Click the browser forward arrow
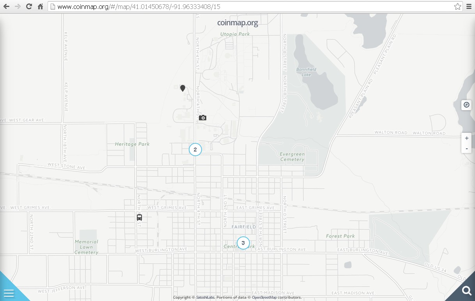Image resolution: width=475 pixels, height=301 pixels. coord(18,7)
